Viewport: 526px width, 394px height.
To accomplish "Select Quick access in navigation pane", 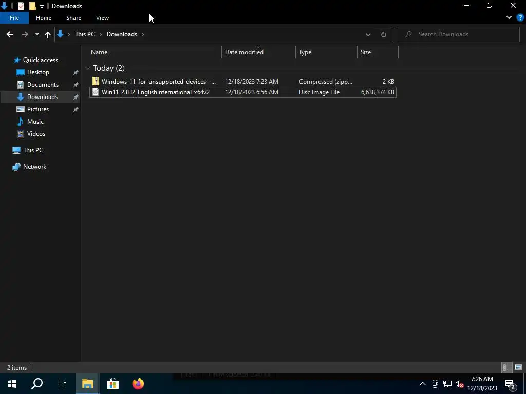I will click(41, 60).
